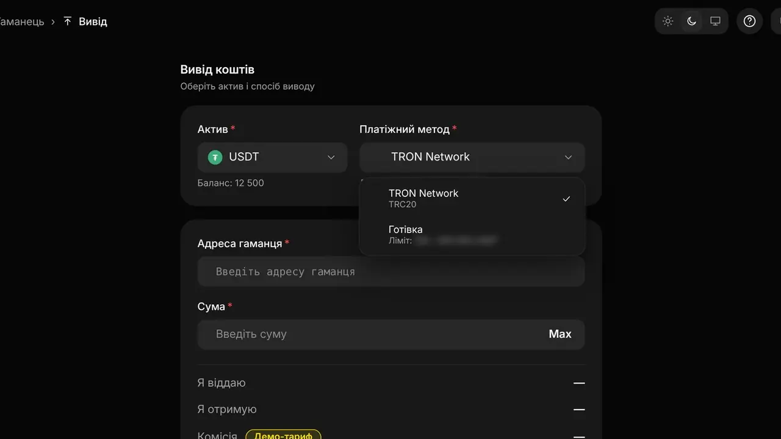Click the Демо-тариф badge
This screenshot has height=439, width=781.
point(283,435)
